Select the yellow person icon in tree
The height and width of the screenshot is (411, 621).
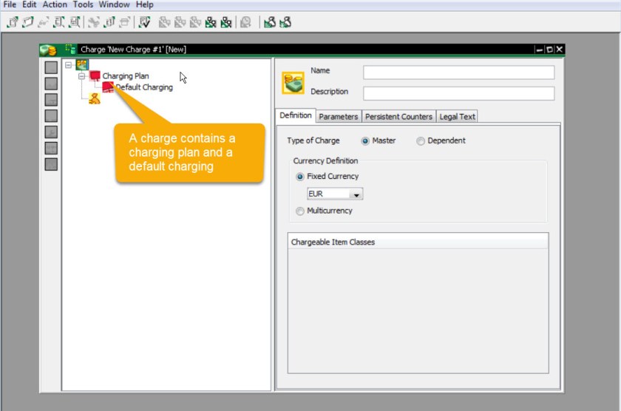click(x=95, y=98)
